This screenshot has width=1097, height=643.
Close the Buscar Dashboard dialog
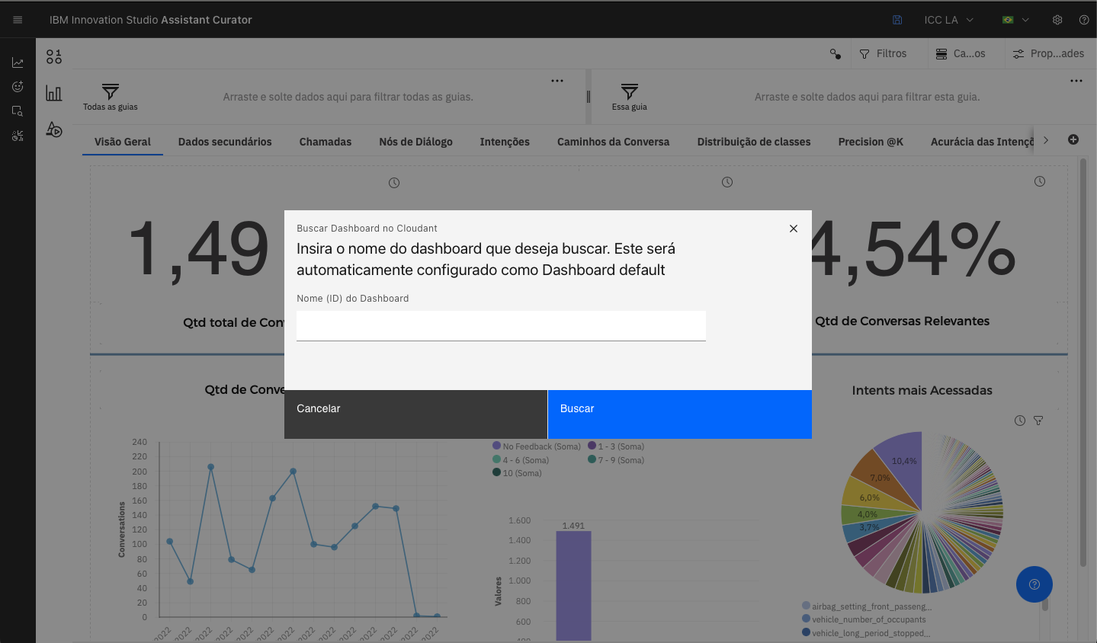coord(794,229)
